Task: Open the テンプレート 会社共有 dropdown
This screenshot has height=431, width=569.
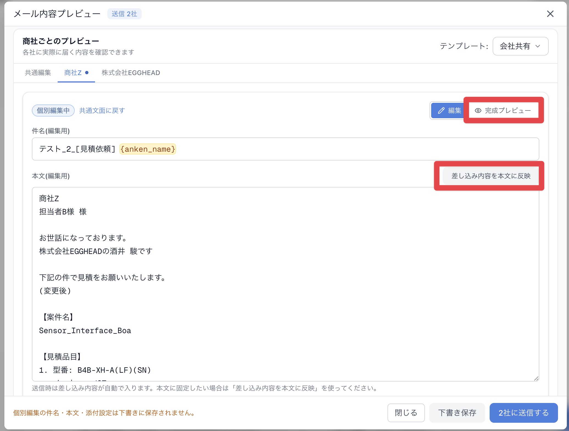Action: (520, 46)
